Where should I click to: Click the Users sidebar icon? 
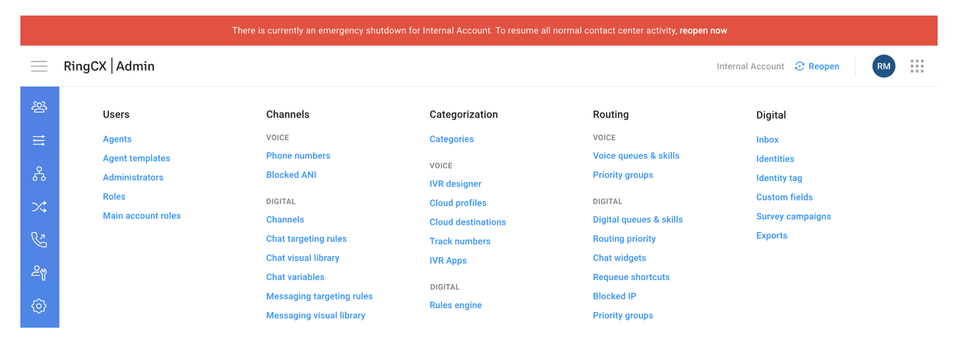(39, 107)
